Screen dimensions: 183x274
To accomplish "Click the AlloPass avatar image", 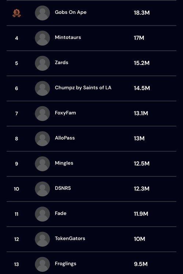I will 42,139.
